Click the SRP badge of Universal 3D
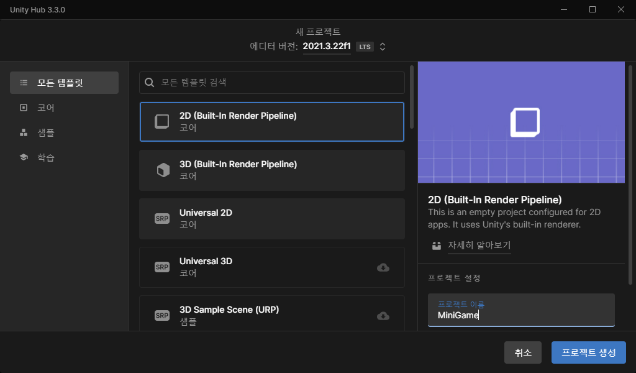Image resolution: width=636 pixels, height=373 pixels. pyautogui.click(x=162, y=267)
